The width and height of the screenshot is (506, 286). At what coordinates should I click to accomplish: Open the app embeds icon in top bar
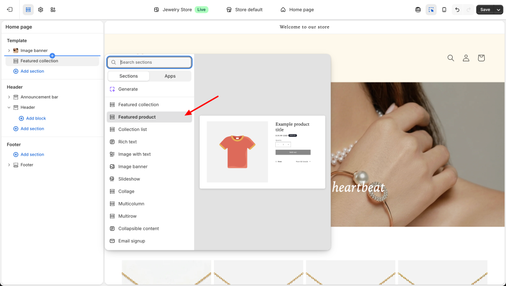click(53, 9)
